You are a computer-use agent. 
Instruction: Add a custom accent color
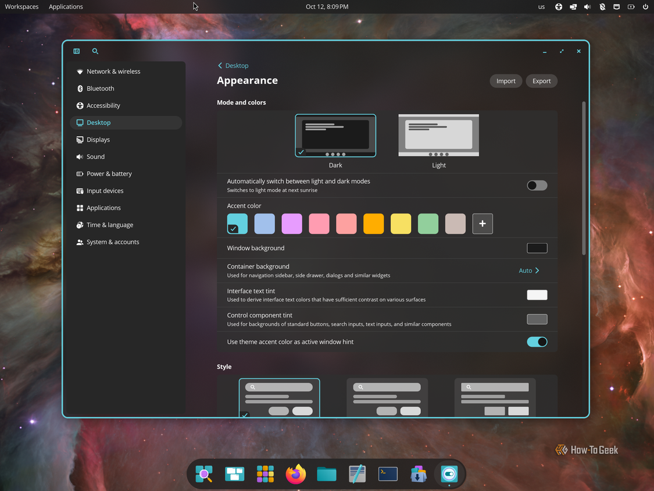coord(483,223)
